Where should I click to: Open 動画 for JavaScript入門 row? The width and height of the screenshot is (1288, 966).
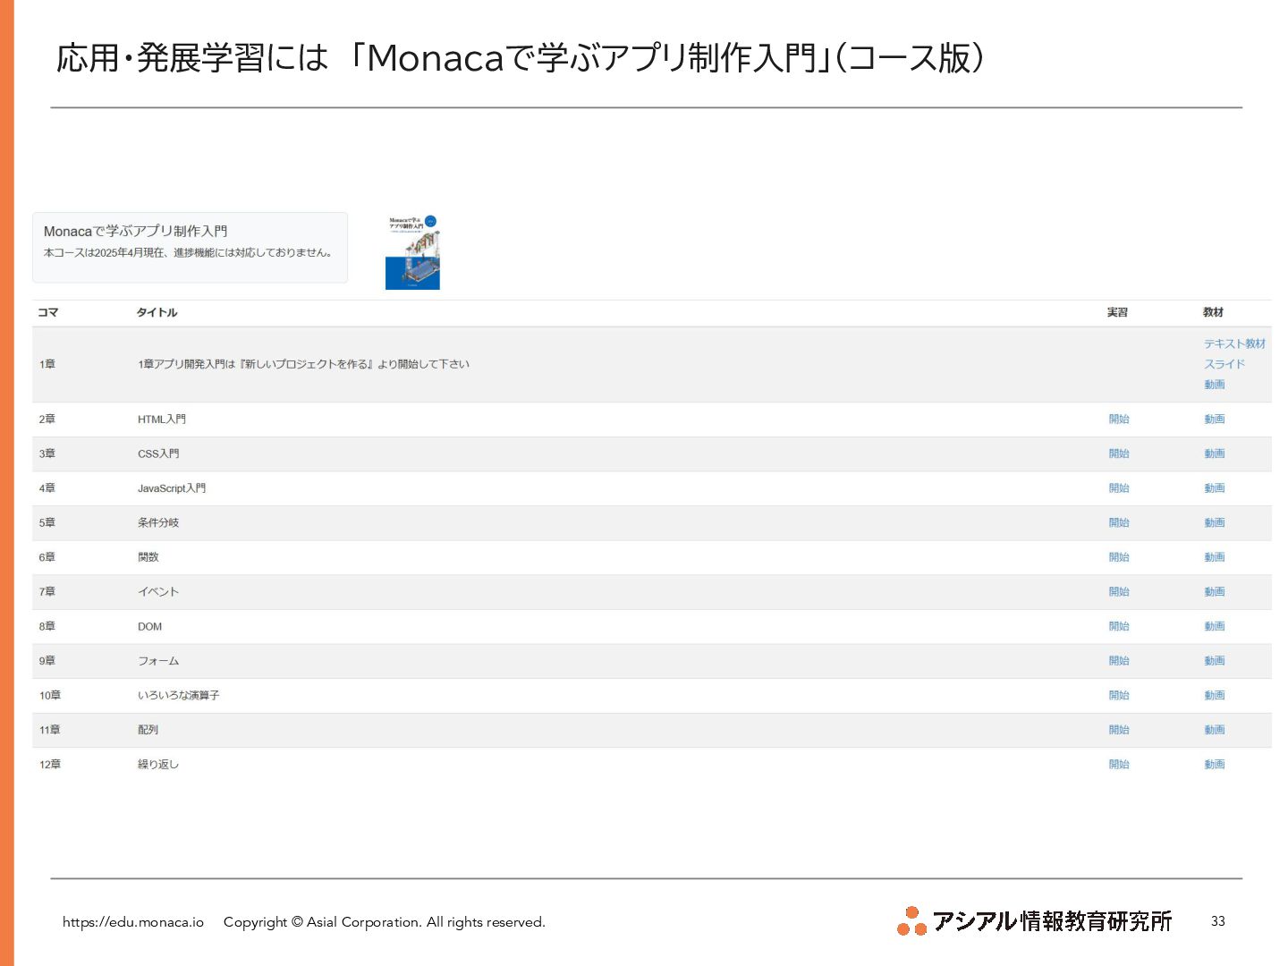1214,488
